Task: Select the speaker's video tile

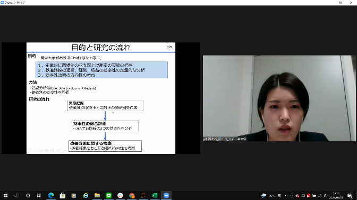Action: [279, 98]
